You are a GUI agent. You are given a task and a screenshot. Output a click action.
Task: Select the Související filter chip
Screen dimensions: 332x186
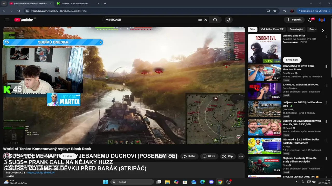click(x=296, y=29)
